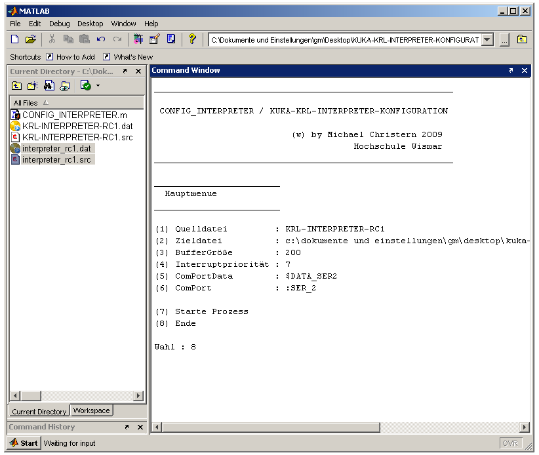Create new folder in Current Directory
This screenshot has width=539, height=455.
click(x=32, y=86)
